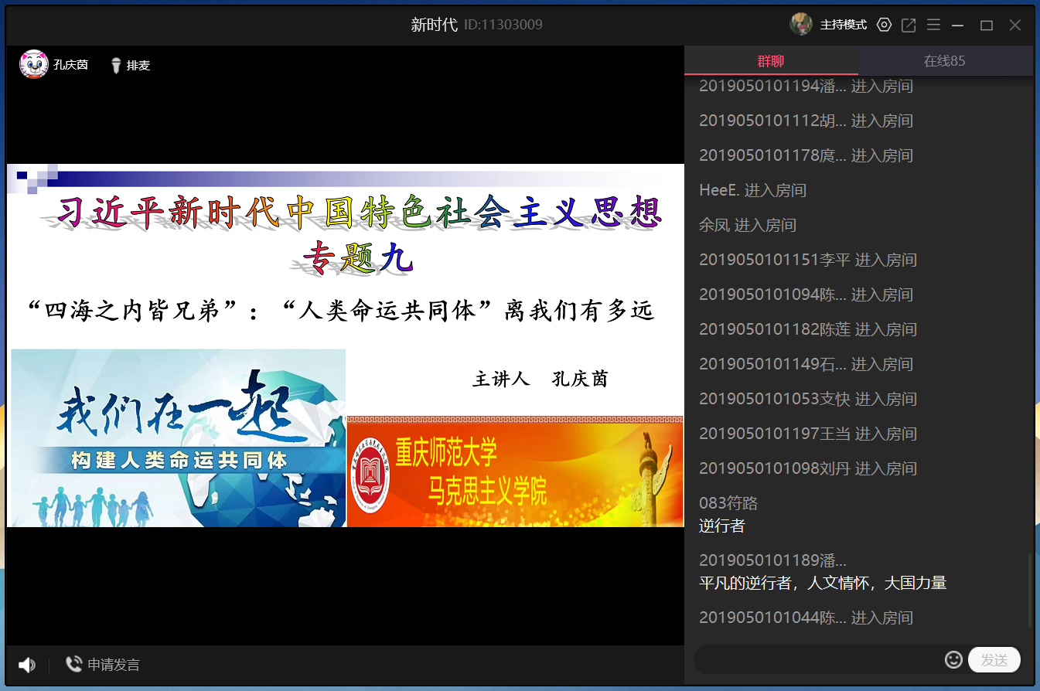Open the emoji picker in chat
Viewport: 1040px width, 691px height.
pos(953,659)
